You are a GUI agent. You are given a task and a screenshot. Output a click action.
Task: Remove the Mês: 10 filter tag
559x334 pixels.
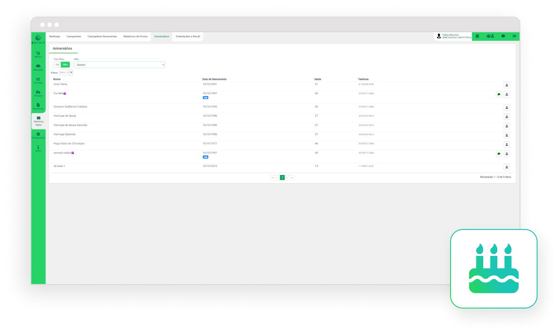pos(71,72)
